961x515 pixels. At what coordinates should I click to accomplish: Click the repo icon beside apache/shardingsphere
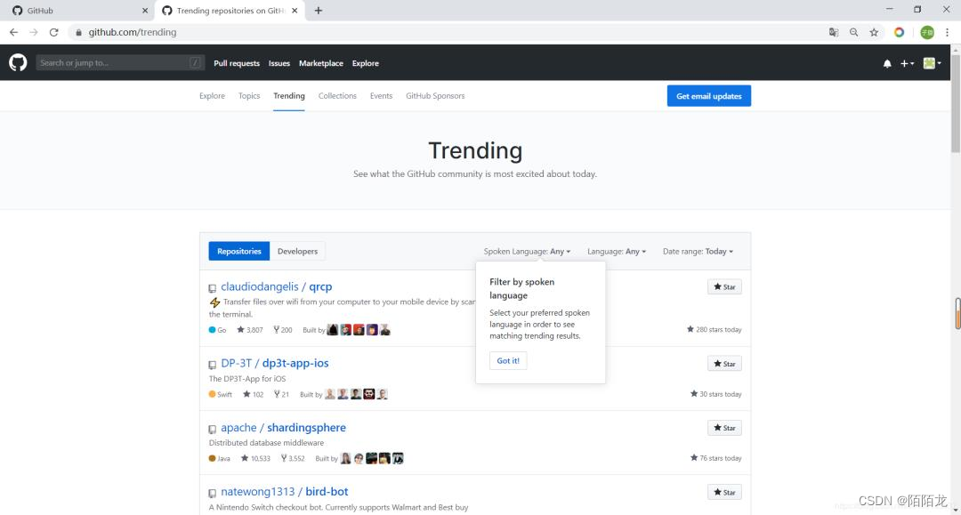point(212,430)
